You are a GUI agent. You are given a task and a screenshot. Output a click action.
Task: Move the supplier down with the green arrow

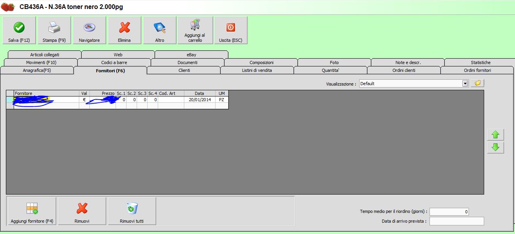click(x=495, y=147)
